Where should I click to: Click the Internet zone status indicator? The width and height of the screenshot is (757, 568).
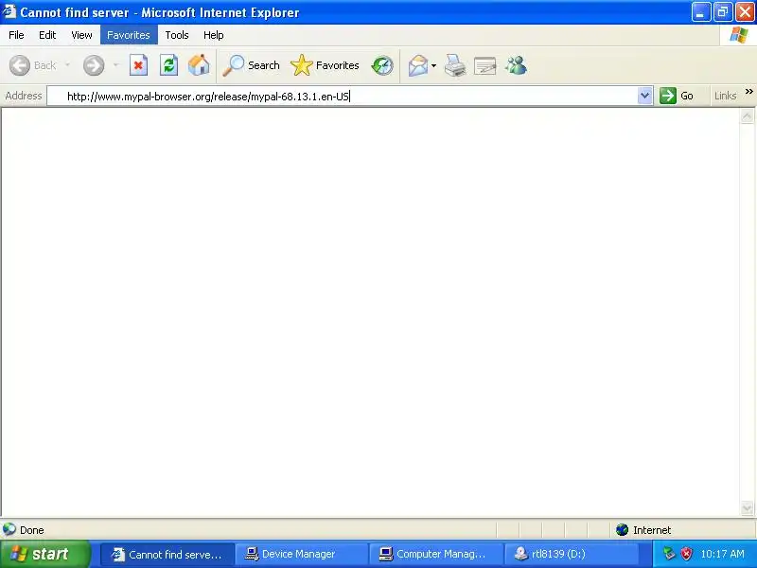coord(643,530)
